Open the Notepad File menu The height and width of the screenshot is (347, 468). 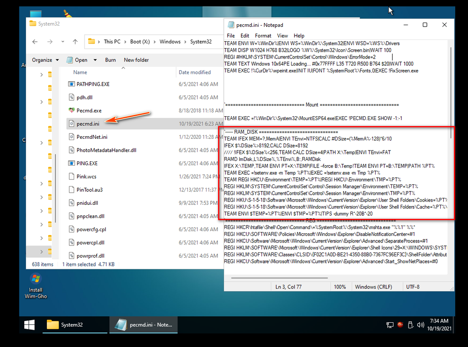[x=231, y=36]
